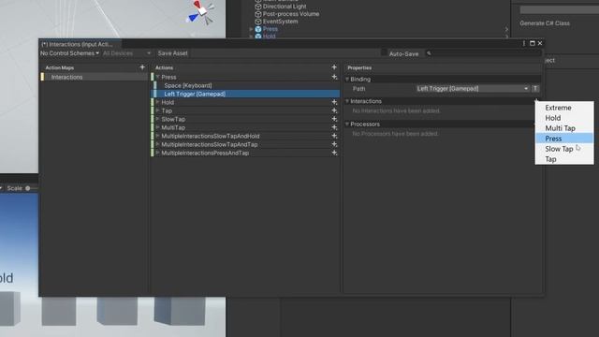Click the Directional Light object icon in Hierarchy
Image resolution: width=599 pixels, height=337 pixels.
pyautogui.click(x=258, y=7)
